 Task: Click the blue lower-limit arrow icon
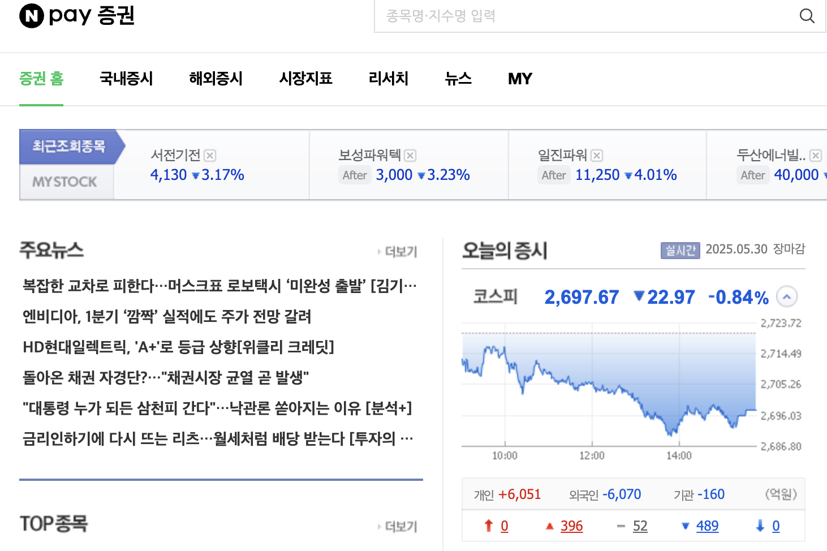pos(759,526)
